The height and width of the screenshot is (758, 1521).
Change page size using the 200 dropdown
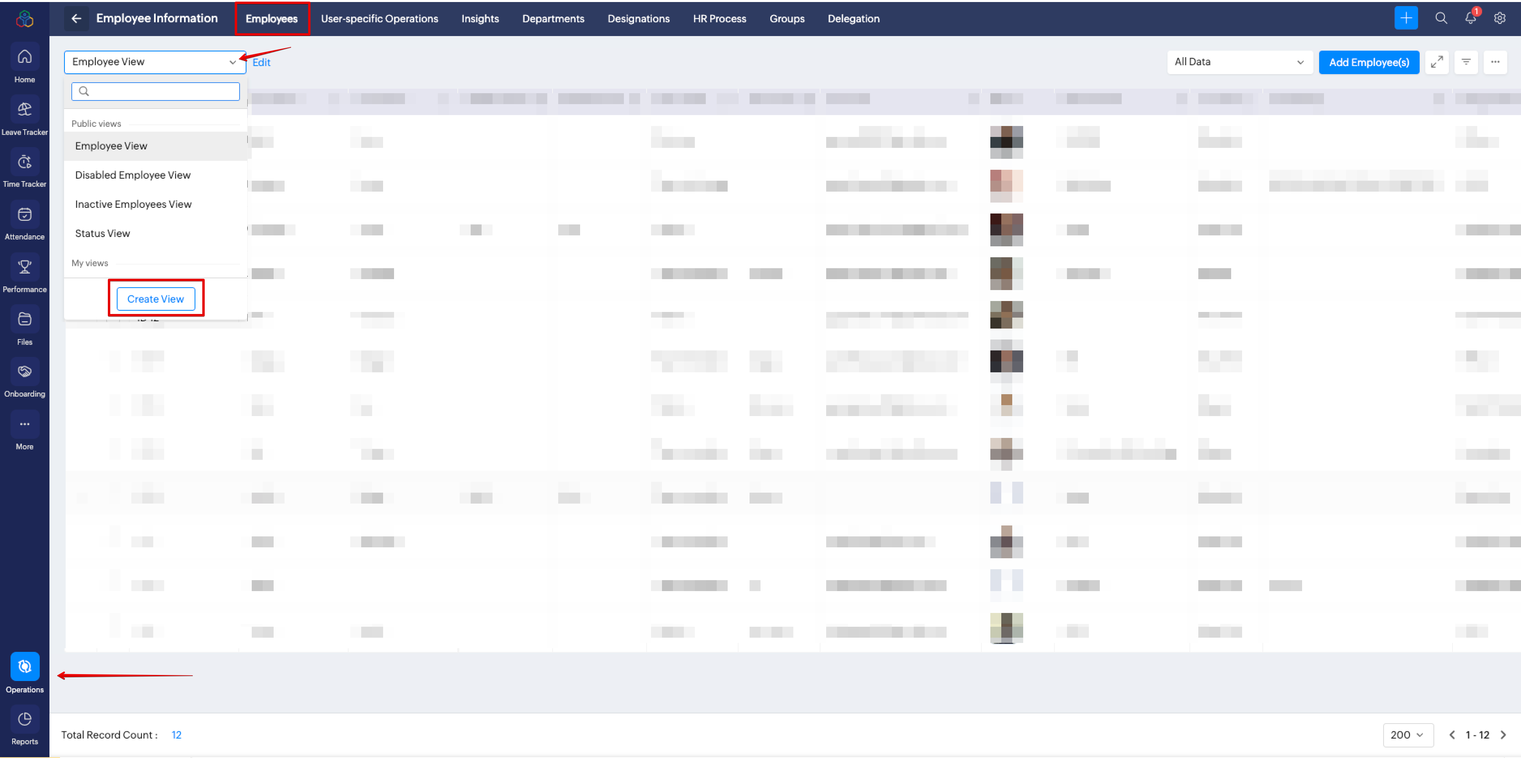(1407, 735)
